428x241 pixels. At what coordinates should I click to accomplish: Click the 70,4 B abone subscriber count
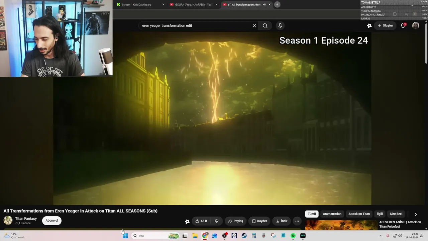pos(23,223)
